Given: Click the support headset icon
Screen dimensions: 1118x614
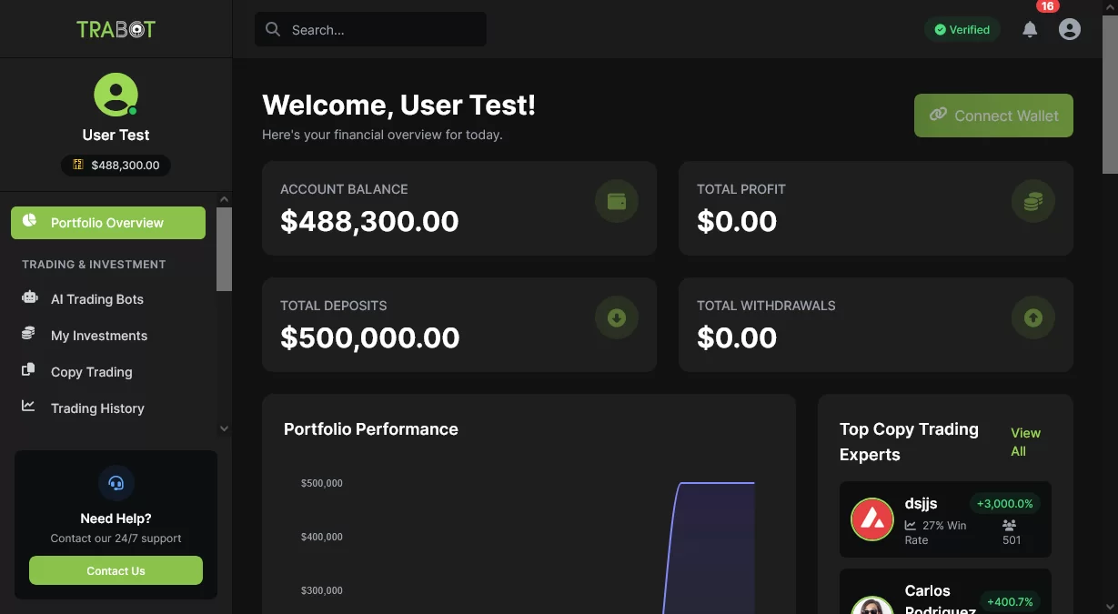Looking at the screenshot, I should tap(116, 483).
